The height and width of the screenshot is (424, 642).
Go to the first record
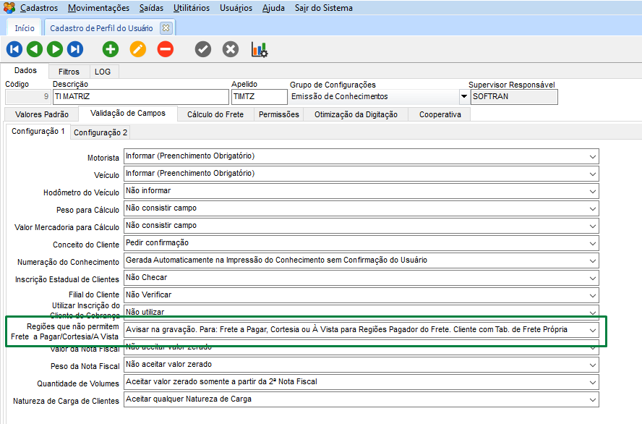click(x=14, y=49)
